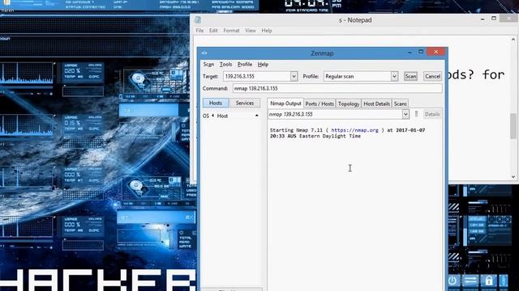Click the power icon in desktop widget
The width and height of the screenshot is (519, 291).
pyautogui.click(x=453, y=280)
